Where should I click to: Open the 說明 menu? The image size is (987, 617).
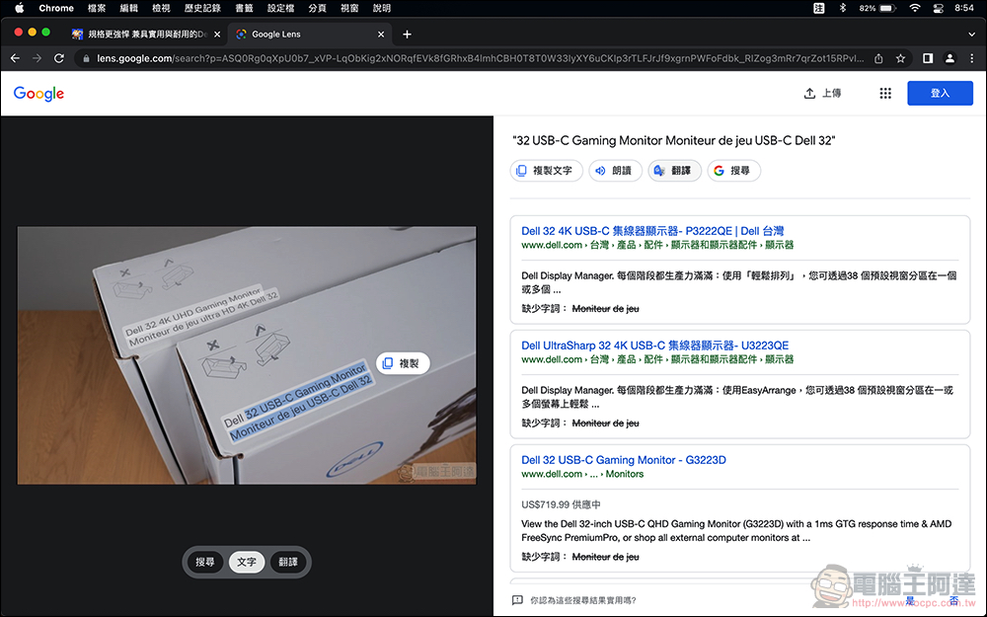pos(381,8)
